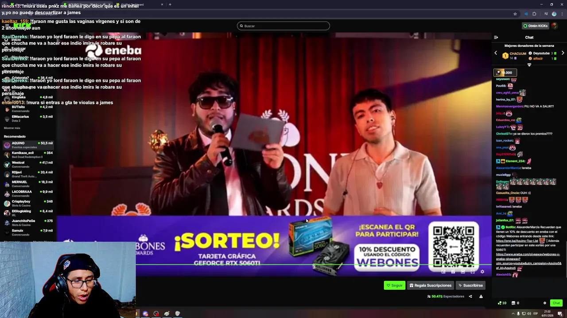Click Regala Suscripciones button
The height and width of the screenshot is (318, 567).
[430, 285]
